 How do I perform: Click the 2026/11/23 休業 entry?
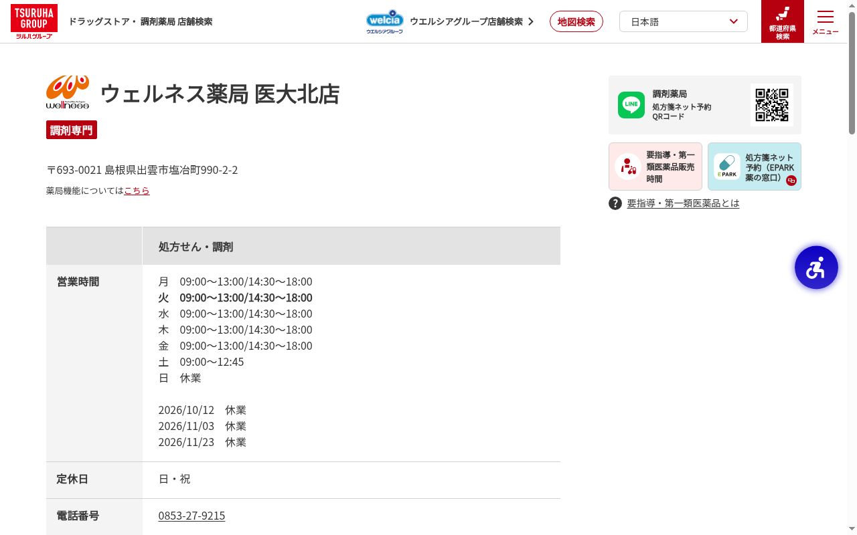[202, 442]
